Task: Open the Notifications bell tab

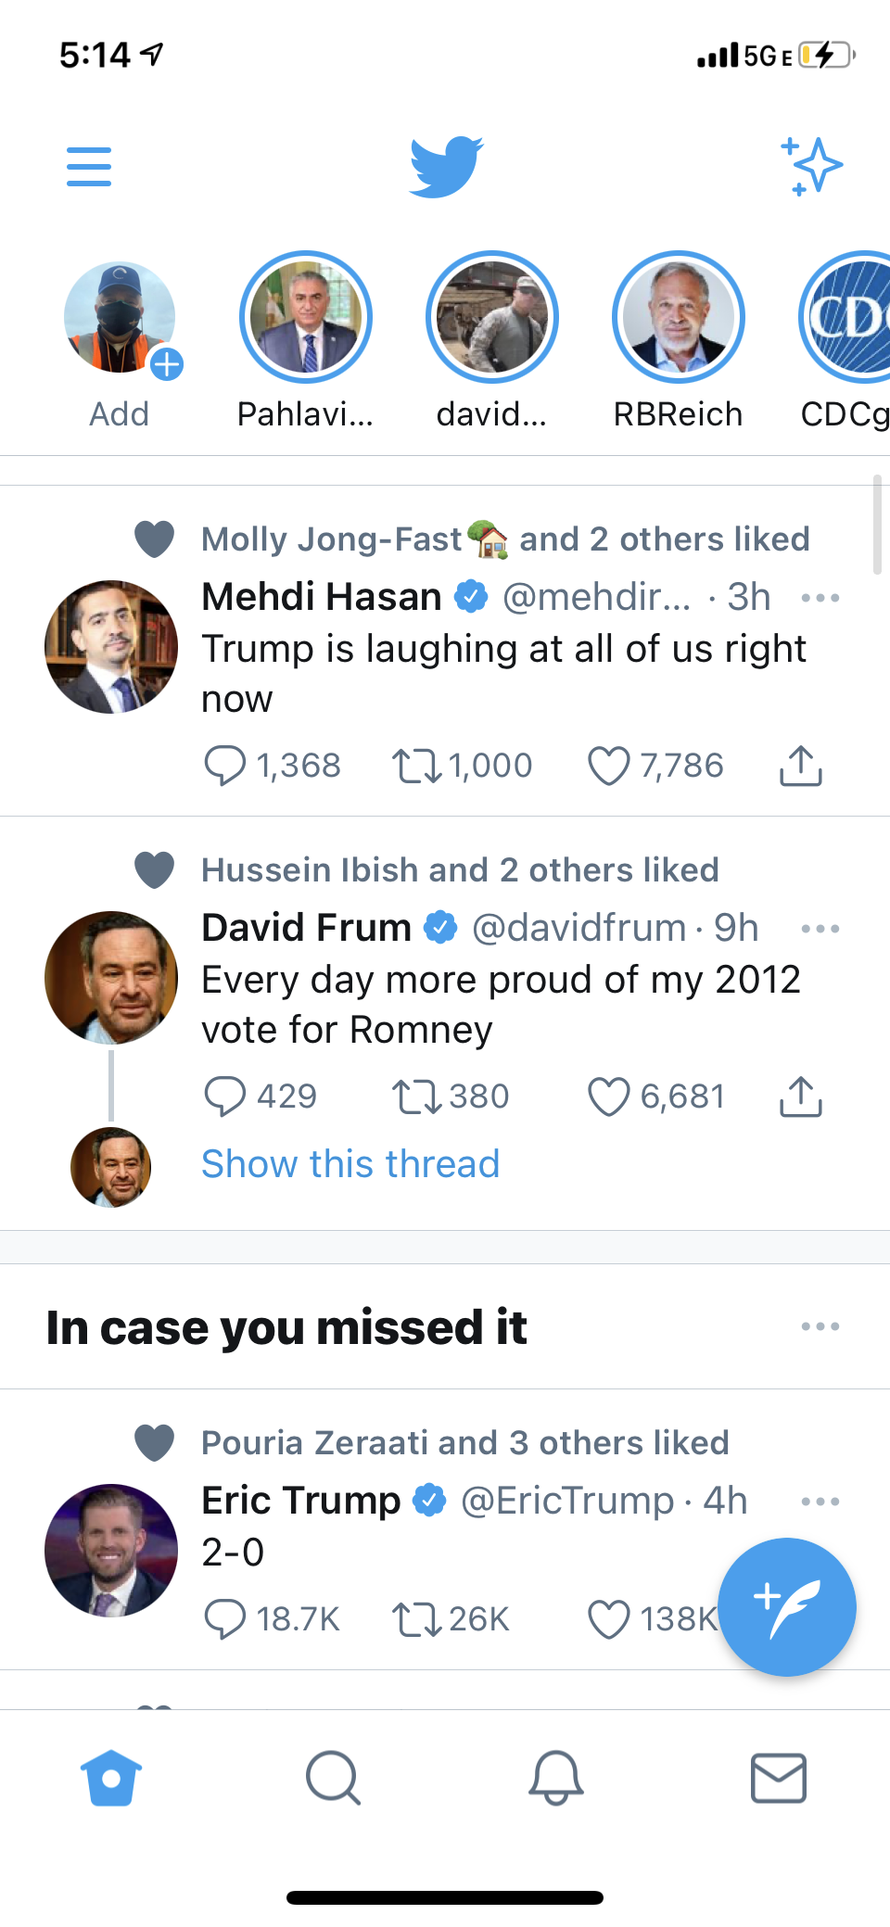Action: [x=555, y=1778]
